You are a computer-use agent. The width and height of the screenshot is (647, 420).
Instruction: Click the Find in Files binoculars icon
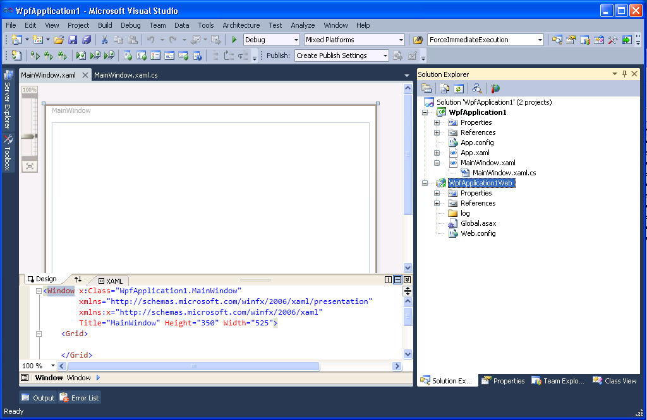418,40
